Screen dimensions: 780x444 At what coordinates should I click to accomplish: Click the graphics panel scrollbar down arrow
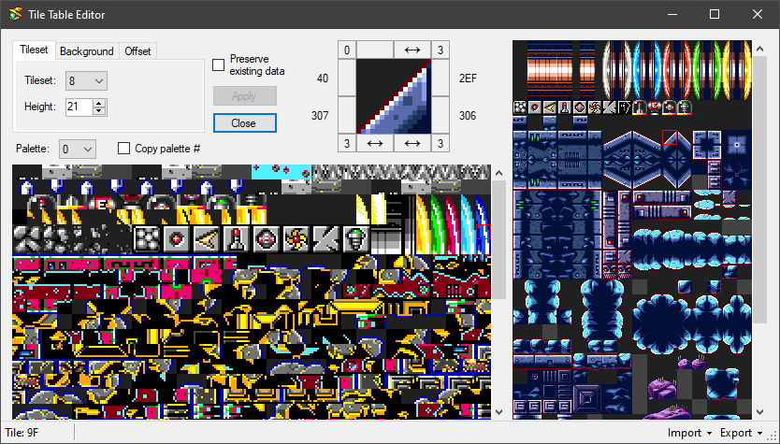pos(498,412)
